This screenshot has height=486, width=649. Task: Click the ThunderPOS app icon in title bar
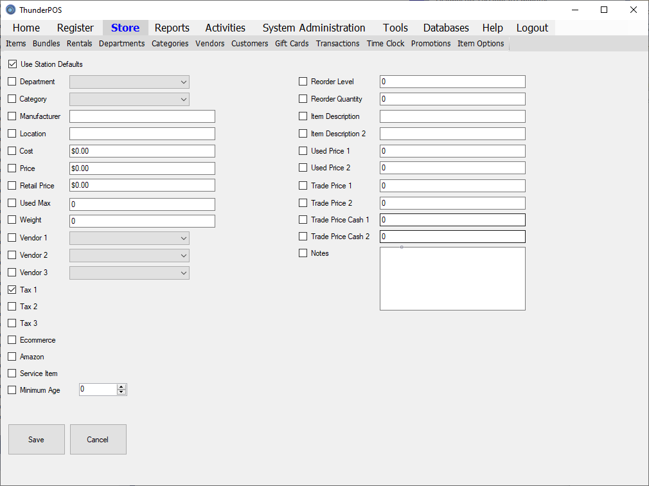10,10
